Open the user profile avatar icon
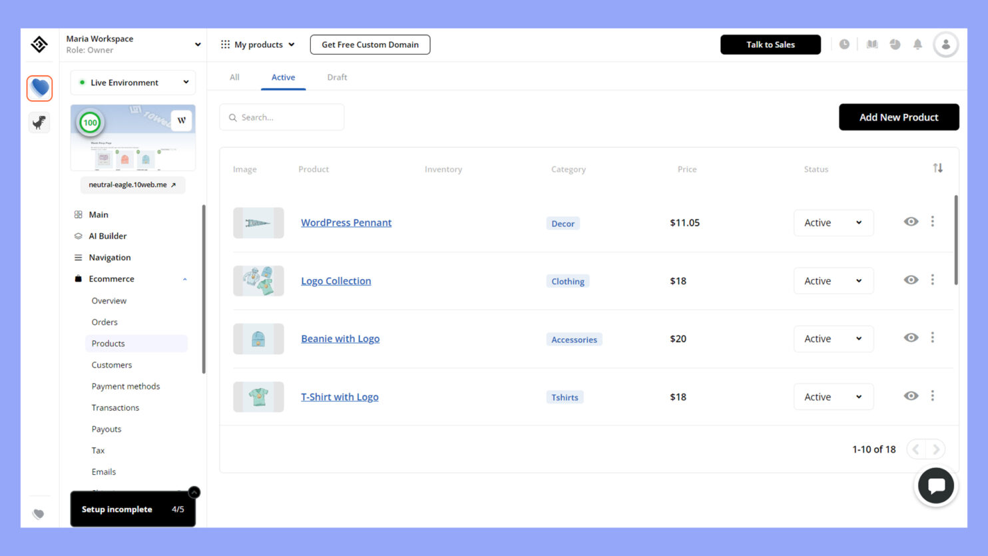988x556 pixels. 945,45
